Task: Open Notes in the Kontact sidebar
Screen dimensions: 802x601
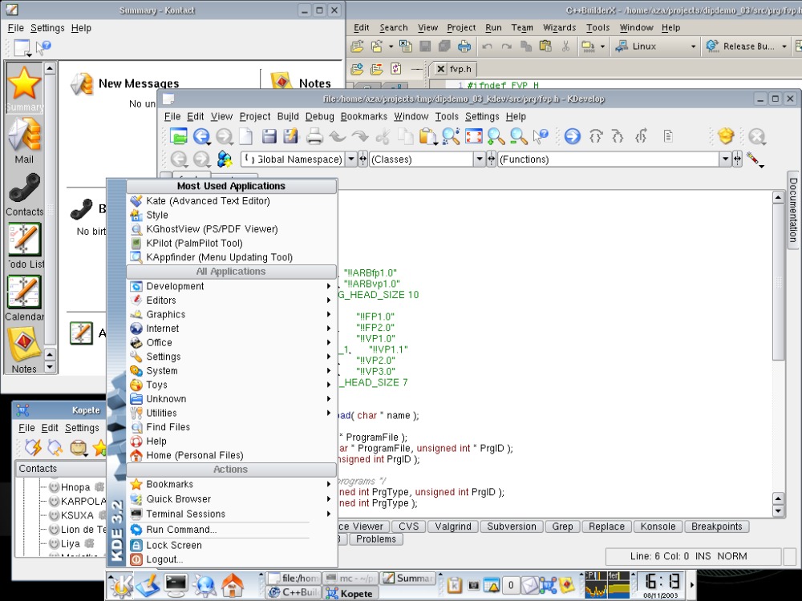Action: 24,351
